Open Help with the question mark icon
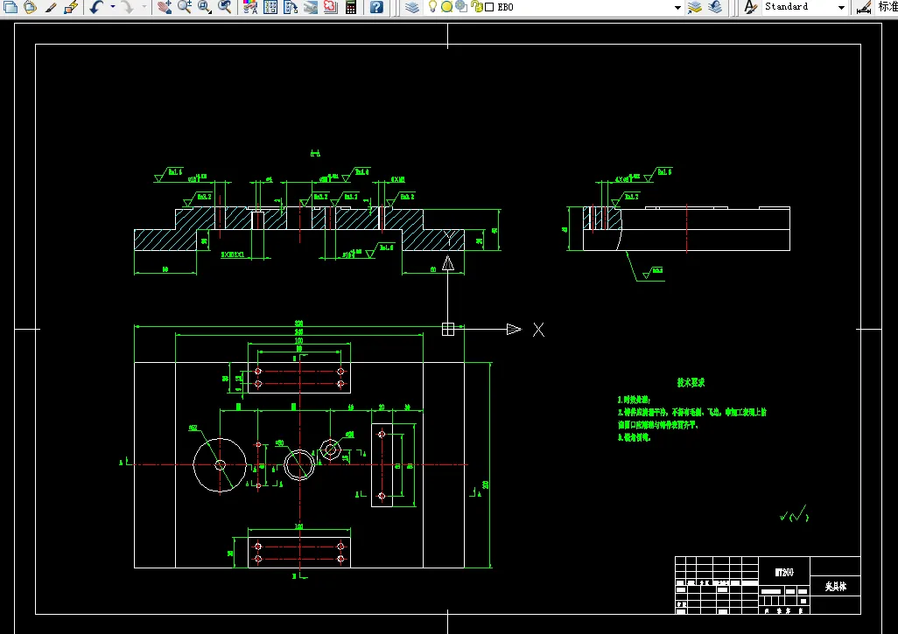The height and width of the screenshot is (634, 898). (x=376, y=7)
